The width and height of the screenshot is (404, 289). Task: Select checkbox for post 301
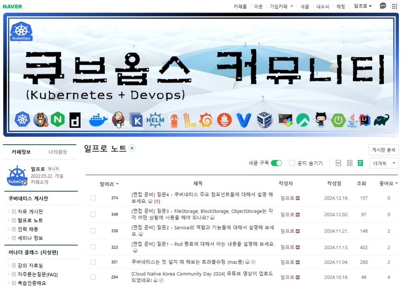[x=93, y=262]
